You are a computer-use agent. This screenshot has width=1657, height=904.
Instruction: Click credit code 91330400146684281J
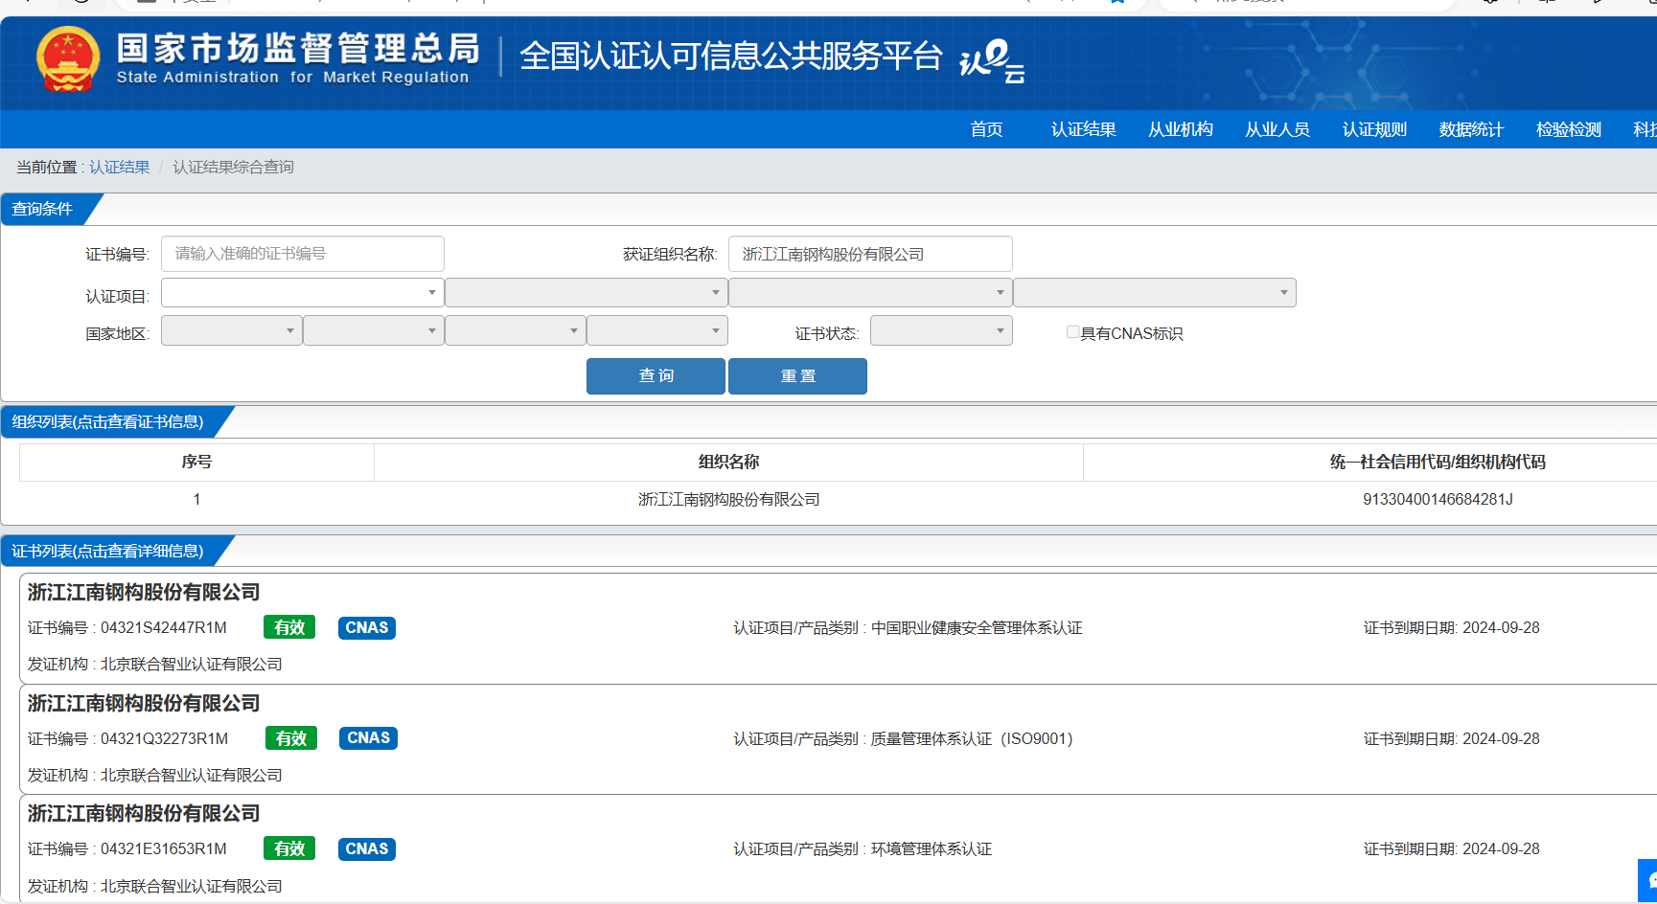(1438, 499)
